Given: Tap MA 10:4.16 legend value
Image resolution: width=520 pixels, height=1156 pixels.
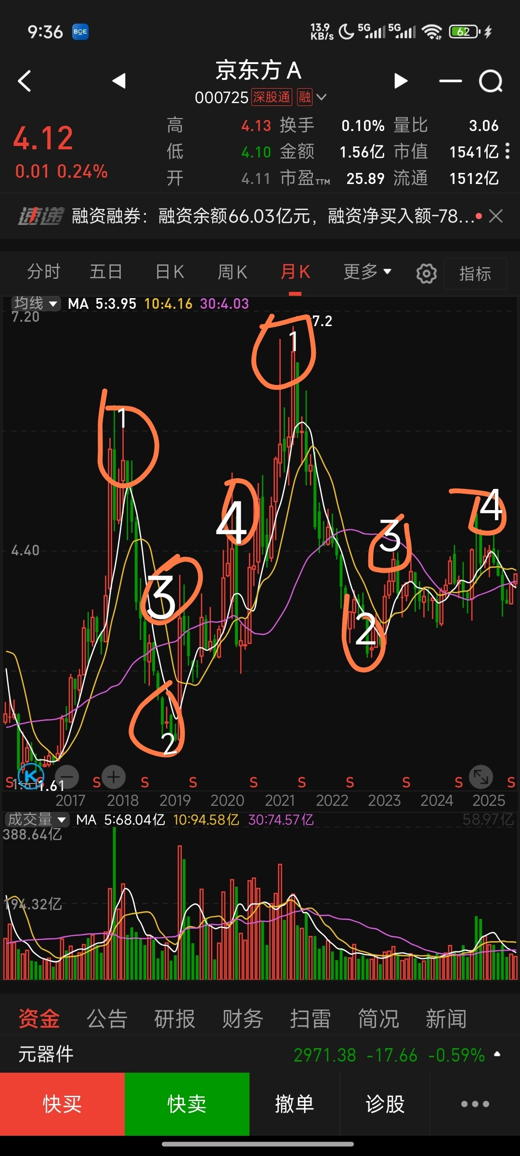Looking at the screenshot, I should coord(168,303).
